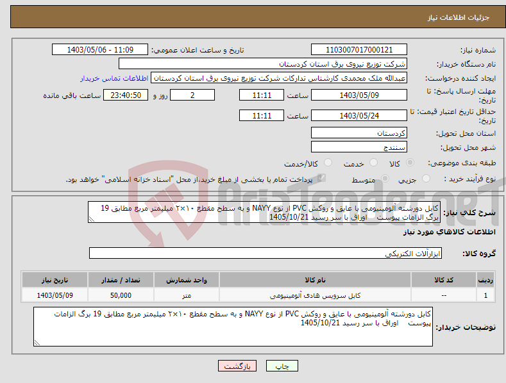Click the request creator name field

tap(279, 78)
